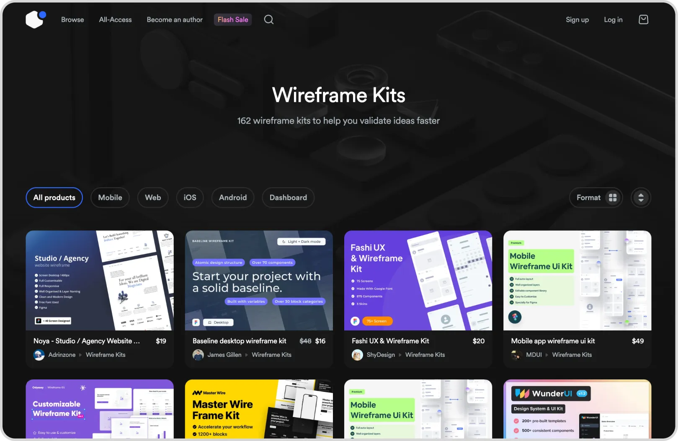The height and width of the screenshot is (441, 678).
Task: Open the Studio / Agency wireframe thumbnail
Action: (100, 281)
